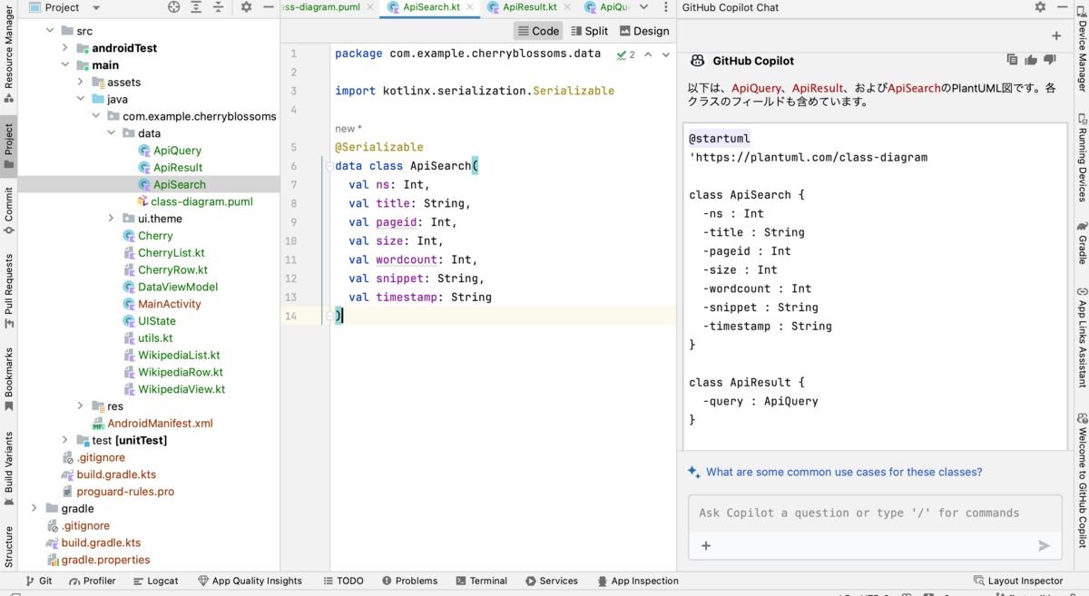Give thumbs up to Copilot answer
The width and height of the screenshot is (1089, 596).
pyautogui.click(x=1031, y=60)
